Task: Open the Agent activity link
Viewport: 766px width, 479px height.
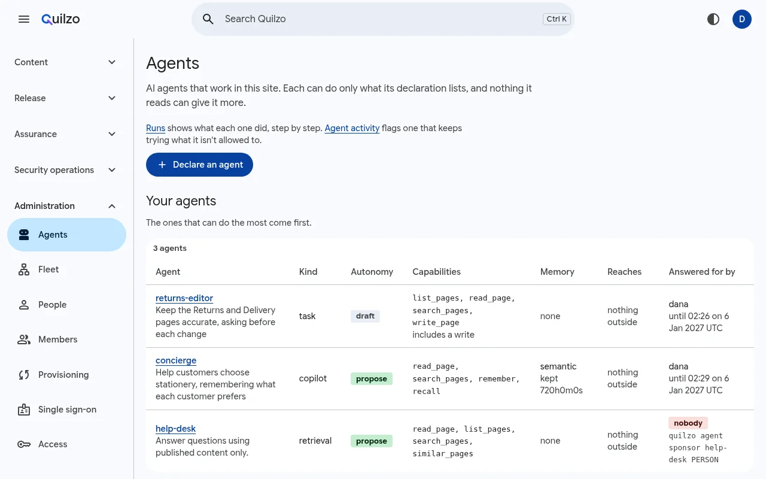Action: [x=352, y=128]
